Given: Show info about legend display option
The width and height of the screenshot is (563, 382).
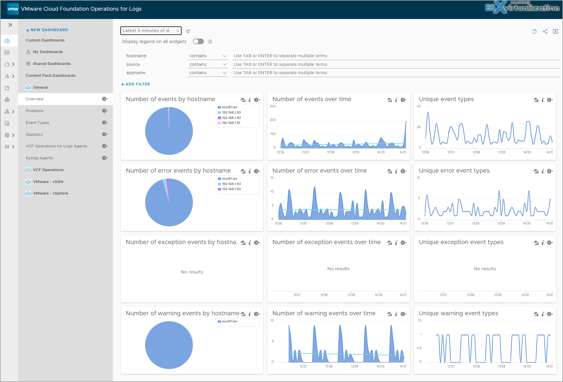Looking at the screenshot, I should 210,42.
